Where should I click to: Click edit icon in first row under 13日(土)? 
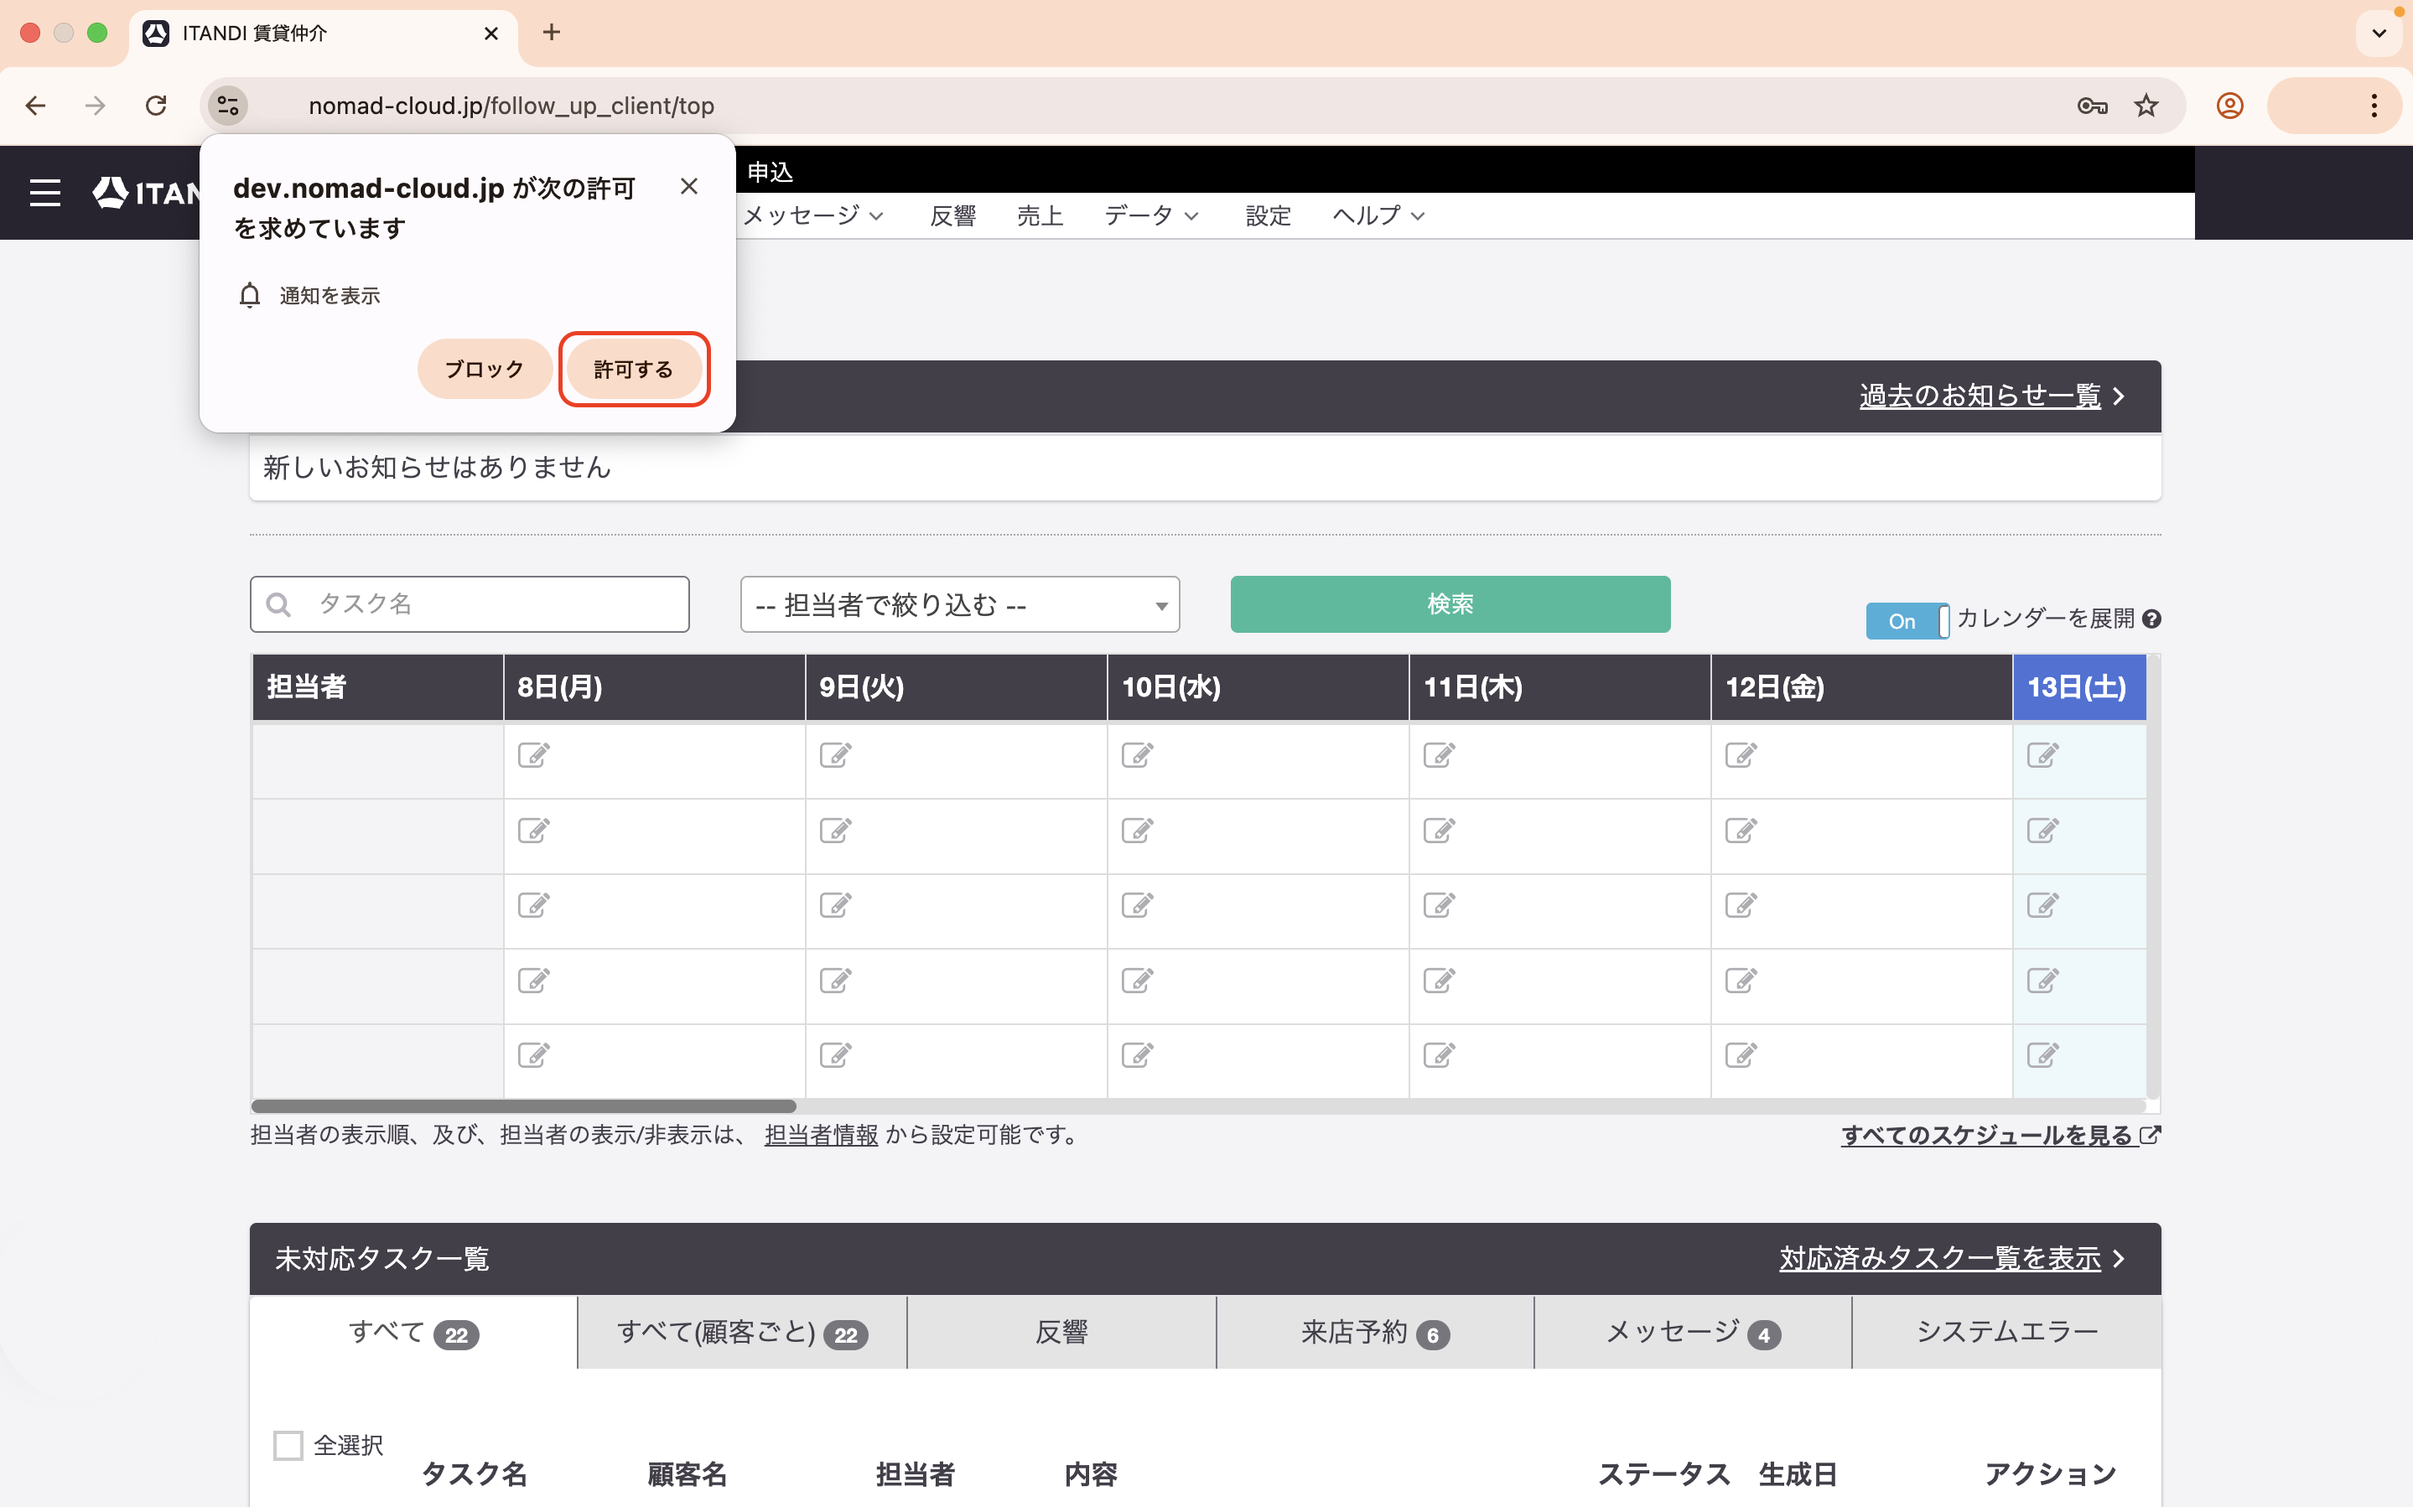(x=2043, y=754)
